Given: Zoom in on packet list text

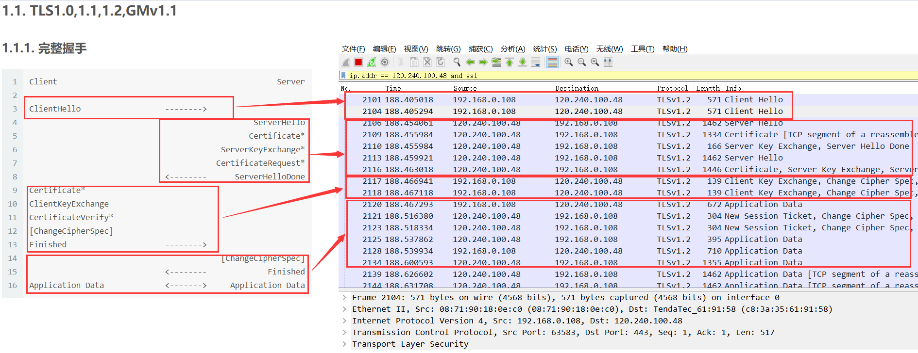Looking at the screenshot, I should (x=569, y=62).
